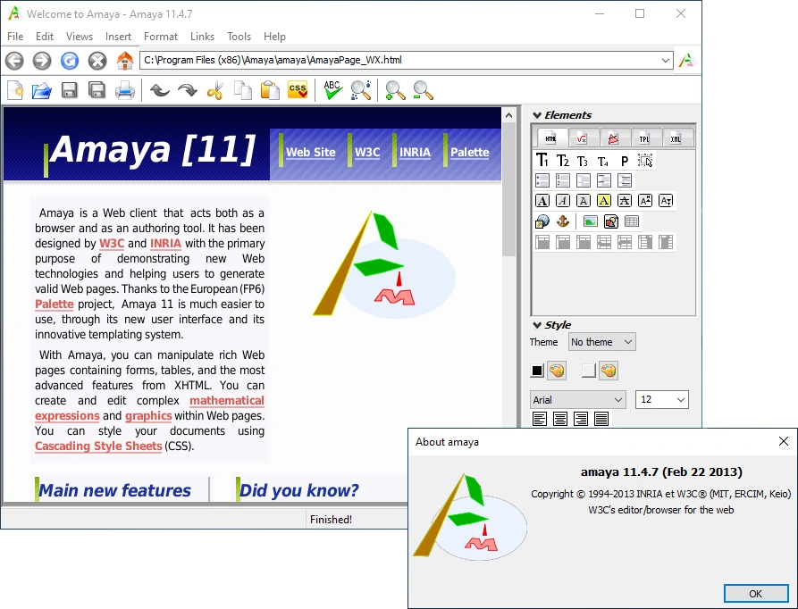
Task: Insert a level-1 heading element
Action: 542,160
